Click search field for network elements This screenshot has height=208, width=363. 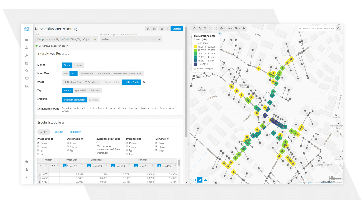pos(317,28)
